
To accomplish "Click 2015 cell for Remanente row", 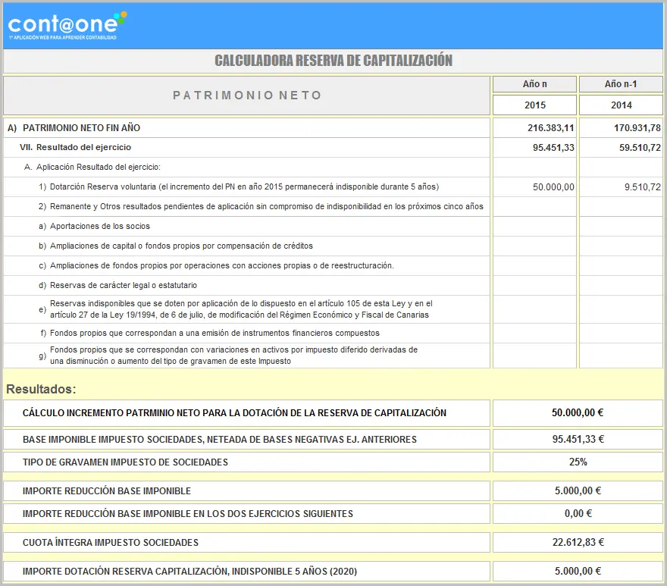I will click(x=534, y=206).
